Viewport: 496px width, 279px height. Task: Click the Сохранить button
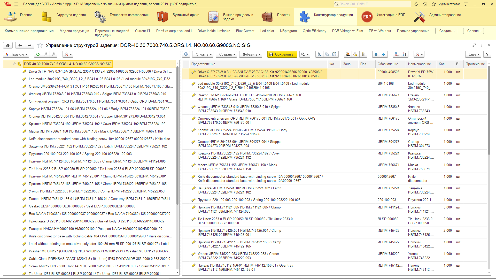coord(282,54)
